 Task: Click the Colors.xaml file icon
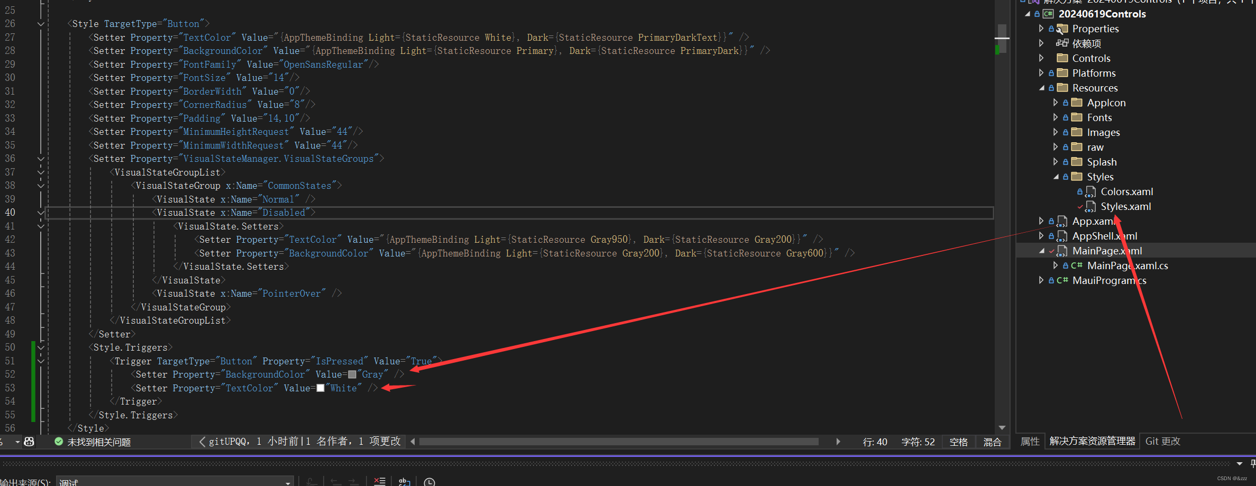(x=1090, y=191)
